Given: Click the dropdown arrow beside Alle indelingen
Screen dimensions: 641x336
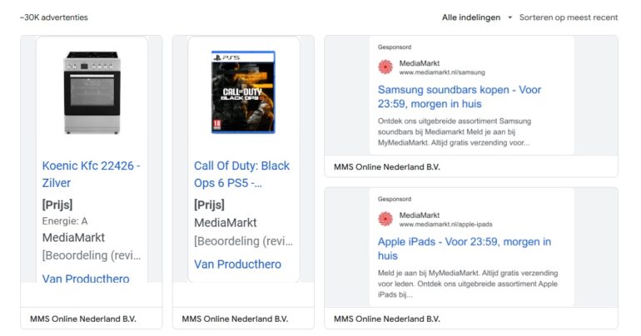Looking at the screenshot, I should click(509, 17).
